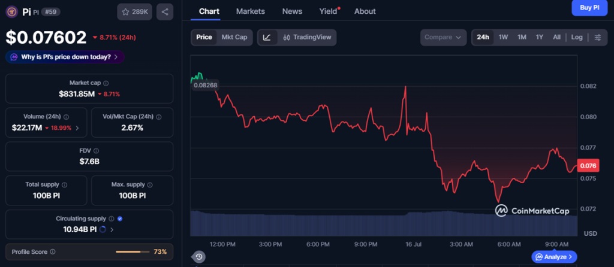The height and width of the screenshot is (267, 614).
Task: Click info icon next to Market cap
Action: [x=106, y=83]
